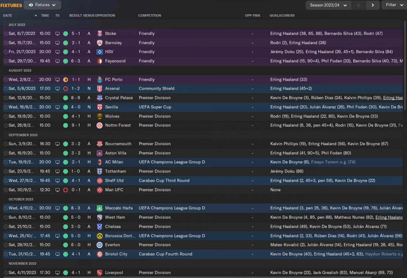Open the Fixtures view dropdown
Viewport: 407px width, 278px height.
(x=42, y=5)
